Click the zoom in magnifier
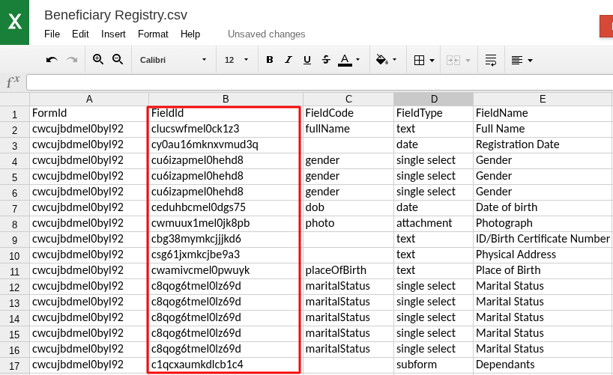Viewport: 613px width, 375px height. 98,60
